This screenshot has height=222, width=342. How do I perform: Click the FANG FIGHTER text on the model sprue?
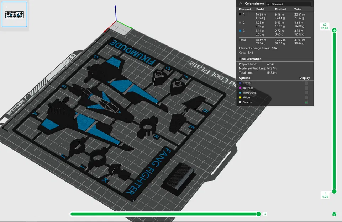(x=149, y=171)
